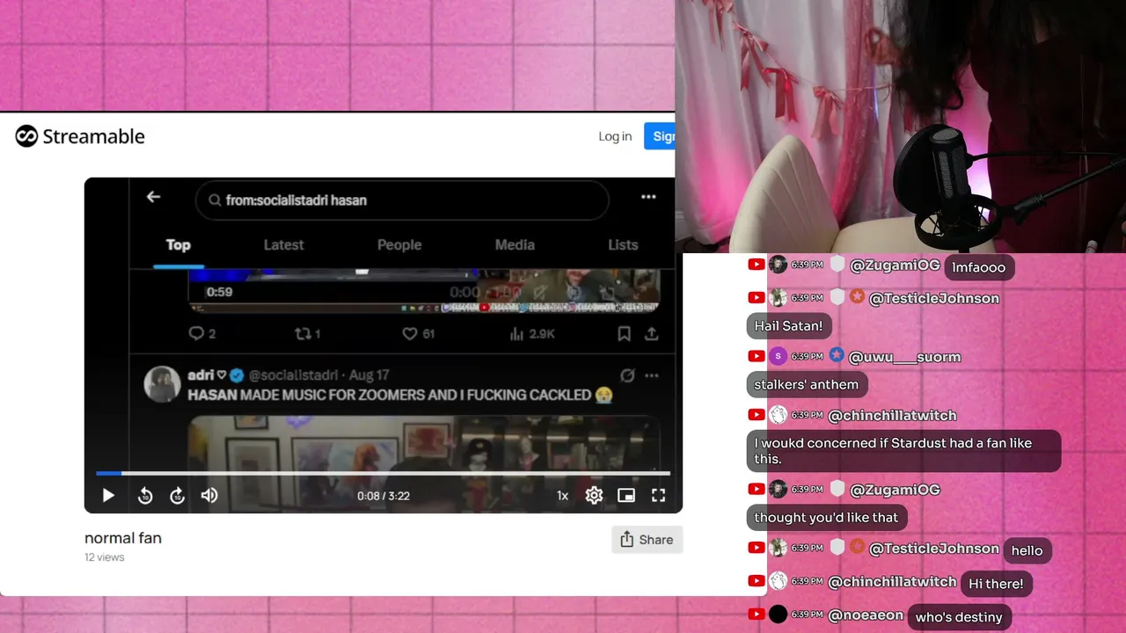Click the @uwu___suorm chat username
This screenshot has height=633, width=1126.
click(x=904, y=357)
